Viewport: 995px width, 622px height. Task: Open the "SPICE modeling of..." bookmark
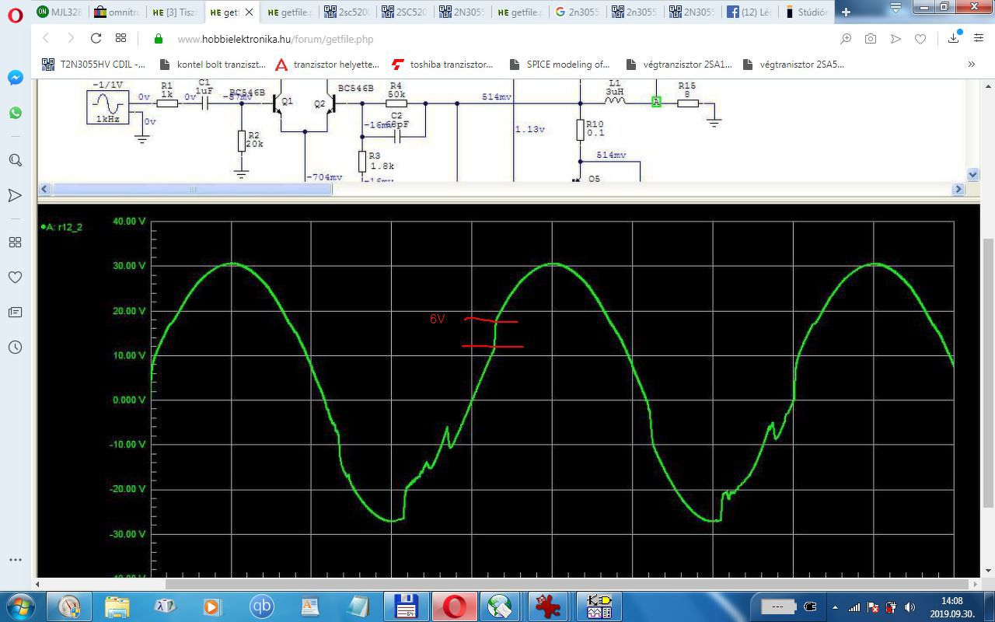coord(560,65)
